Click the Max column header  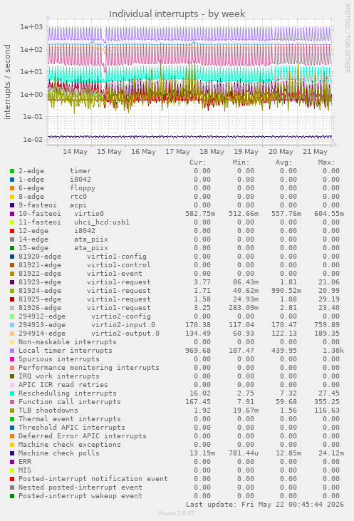[326, 163]
